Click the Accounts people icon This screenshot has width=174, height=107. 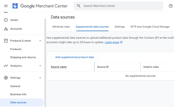(6, 29)
